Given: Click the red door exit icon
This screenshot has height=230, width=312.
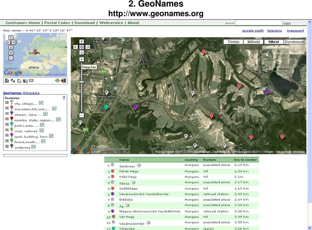Looking at the screenshot, I should coord(63,81).
